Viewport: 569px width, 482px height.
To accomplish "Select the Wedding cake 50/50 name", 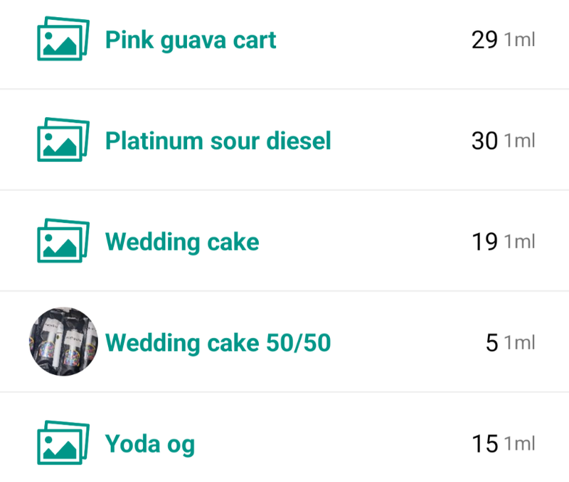I will (218, 343).
